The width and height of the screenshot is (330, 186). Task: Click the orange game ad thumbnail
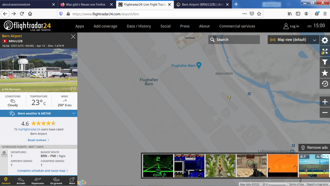click(x=283, y=166)
